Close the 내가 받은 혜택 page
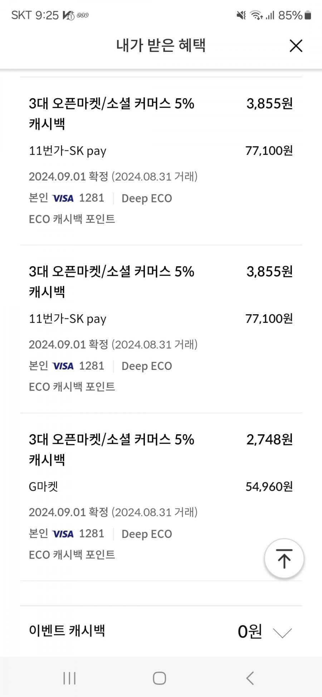The image size is (322, 697). 296,46
